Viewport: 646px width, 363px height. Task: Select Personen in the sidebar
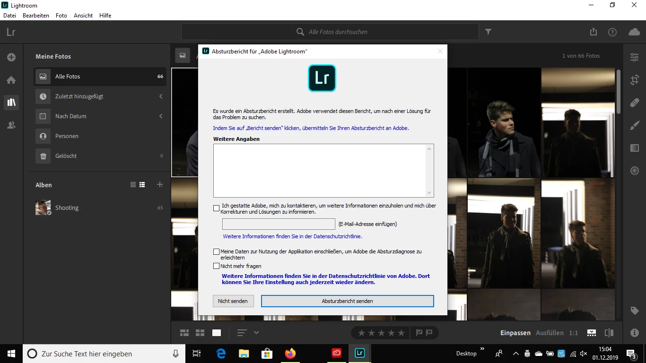pyautogui.click(x=100, y=136)
